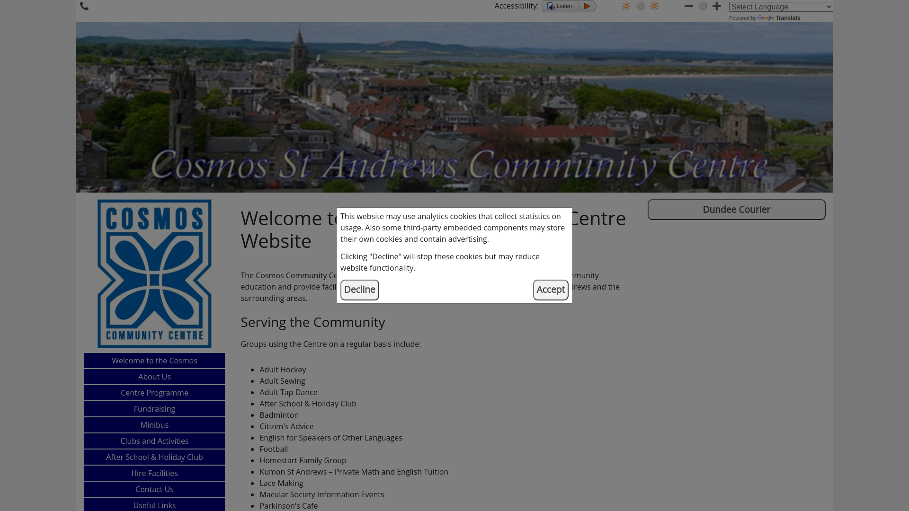
Task: Click the phone icon in the top bar
Action: coord(84,6)
